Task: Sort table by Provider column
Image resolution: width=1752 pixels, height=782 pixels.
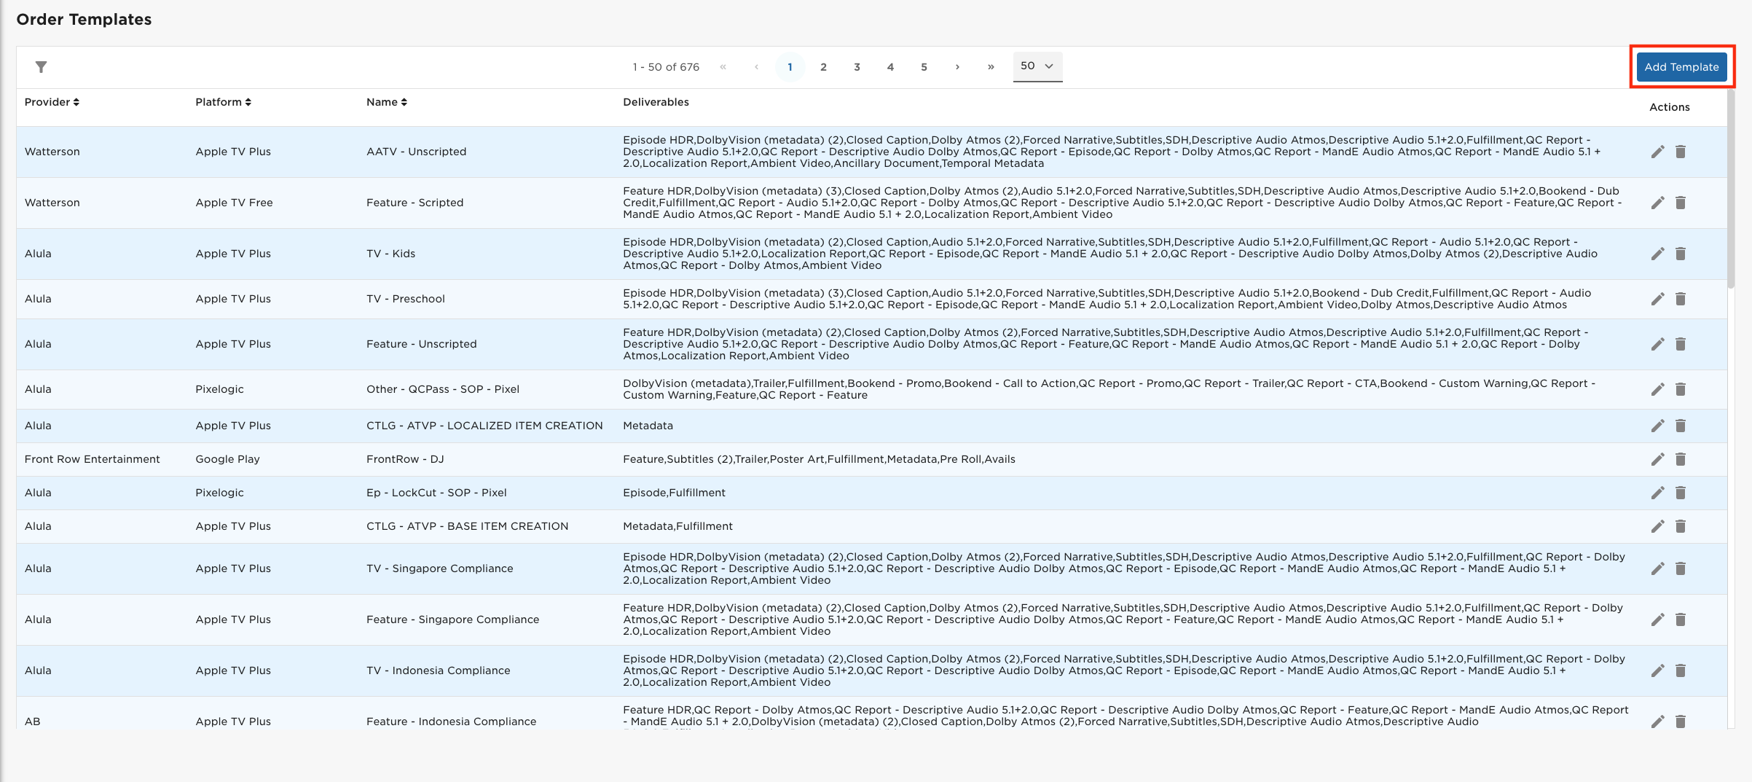Action: [x=52, y=102]
